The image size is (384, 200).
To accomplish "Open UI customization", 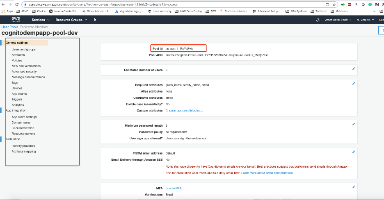I will click(x=23, y=128).
